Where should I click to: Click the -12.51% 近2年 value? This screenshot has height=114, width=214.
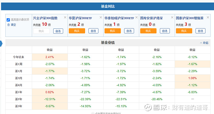tap(50, 99)
